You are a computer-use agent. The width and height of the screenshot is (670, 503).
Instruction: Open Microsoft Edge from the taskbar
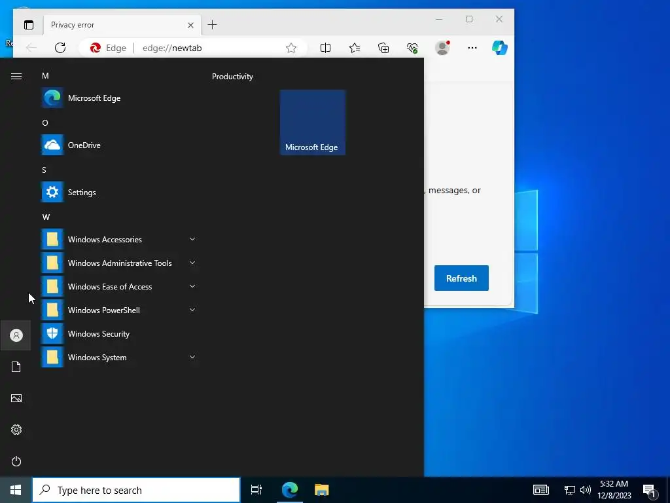pyautogui.click(x=290, y=490)
